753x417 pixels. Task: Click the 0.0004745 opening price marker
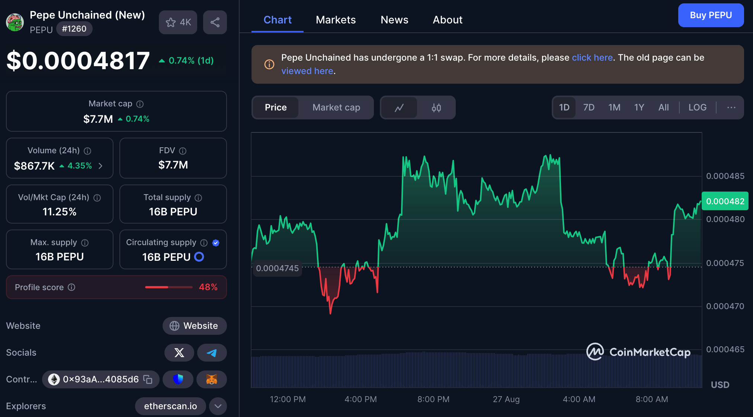pos(277,268)
